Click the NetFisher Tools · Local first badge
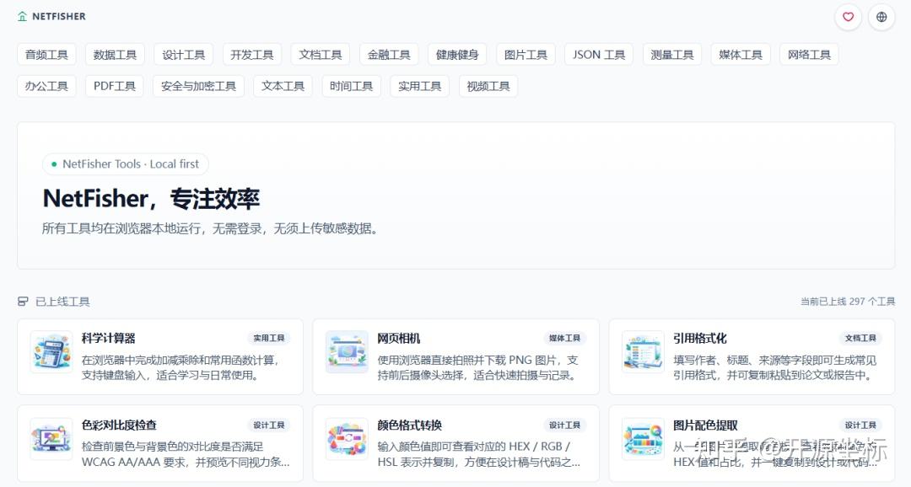The width and height of the screenshot is (911, 487). coord(126,164)
